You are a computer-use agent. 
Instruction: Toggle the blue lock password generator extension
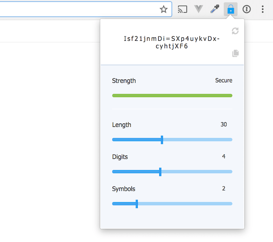(x=231, y=9)
